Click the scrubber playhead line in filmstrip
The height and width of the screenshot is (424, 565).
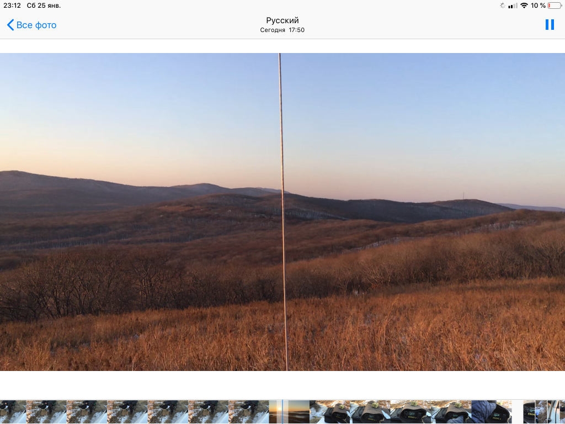tap(282, 412)
